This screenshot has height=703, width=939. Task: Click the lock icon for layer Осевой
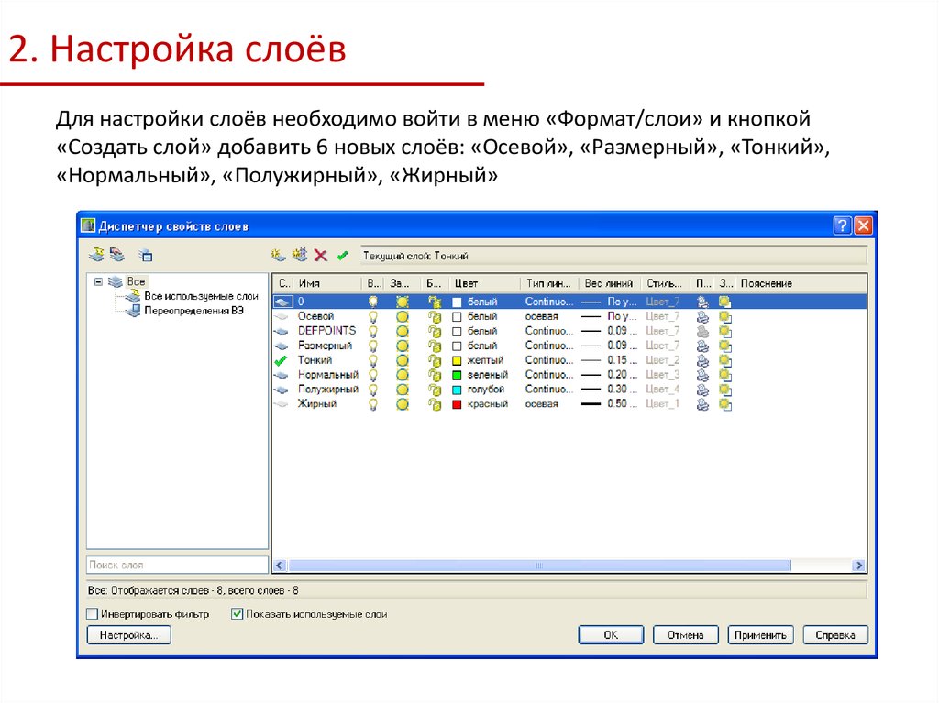pos(436,316)
